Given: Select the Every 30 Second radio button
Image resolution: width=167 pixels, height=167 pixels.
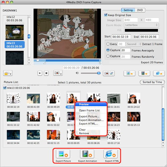Looking at the screenshot, I should click(x=108, y=44).
